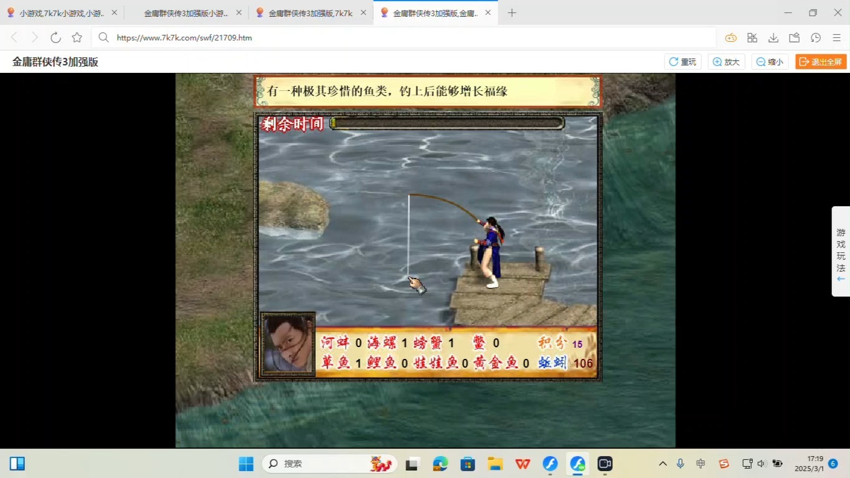Open browsing history clock icon

[x=816, y=37]
